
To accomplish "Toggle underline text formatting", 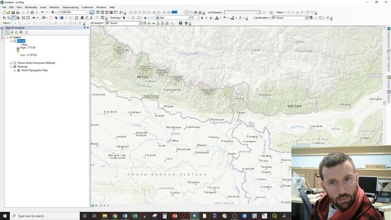I will tap(211, 18).
